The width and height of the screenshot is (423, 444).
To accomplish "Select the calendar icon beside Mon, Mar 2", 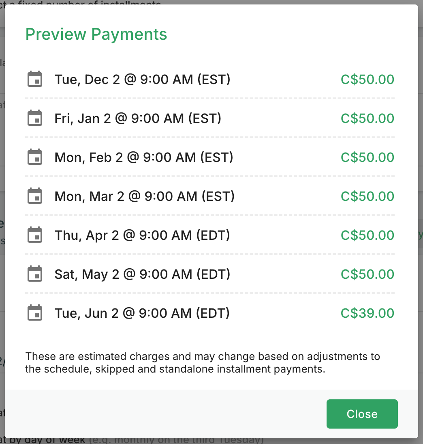I will click(x=35, y=196).
